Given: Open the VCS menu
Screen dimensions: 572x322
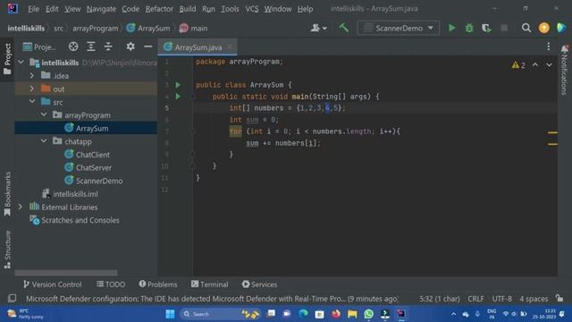Looking at the screenshot, I should pos(252,9).
